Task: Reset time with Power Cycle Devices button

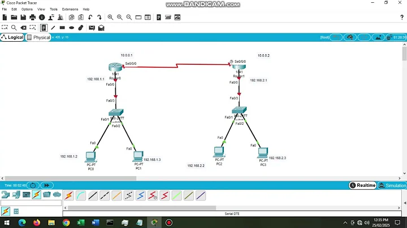Action: 33,185
